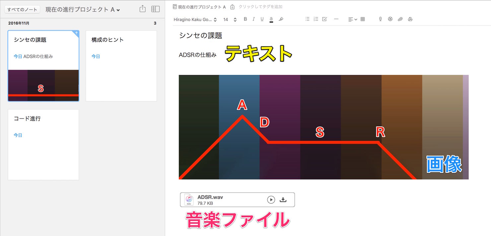Toggle italic formatting in the toolbar

[x=253, y=19]
